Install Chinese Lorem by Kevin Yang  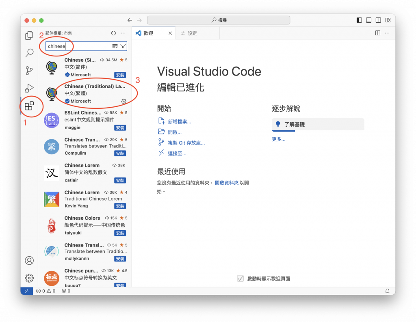[120, 206]
